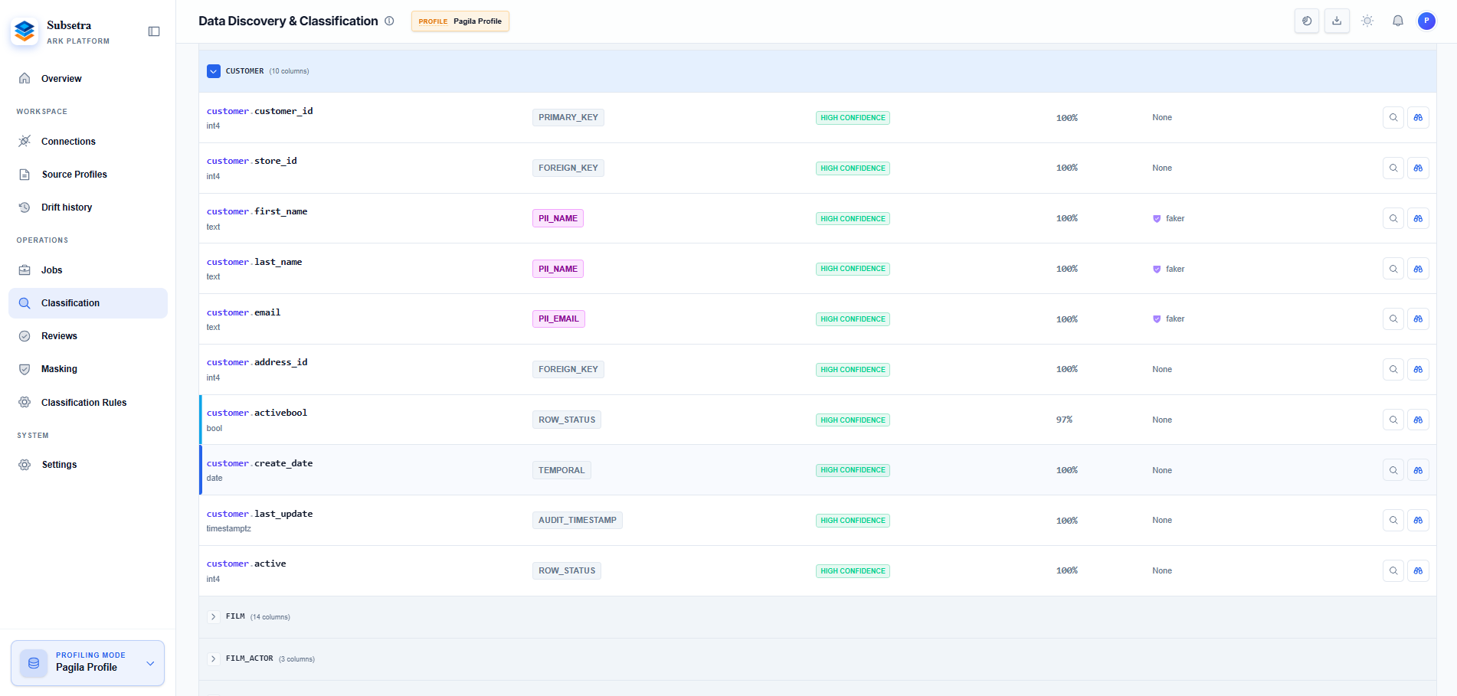Screen dimensions: 1457x696
Task: Select the binoculars icon for address_id
Action: (1418, 369)
